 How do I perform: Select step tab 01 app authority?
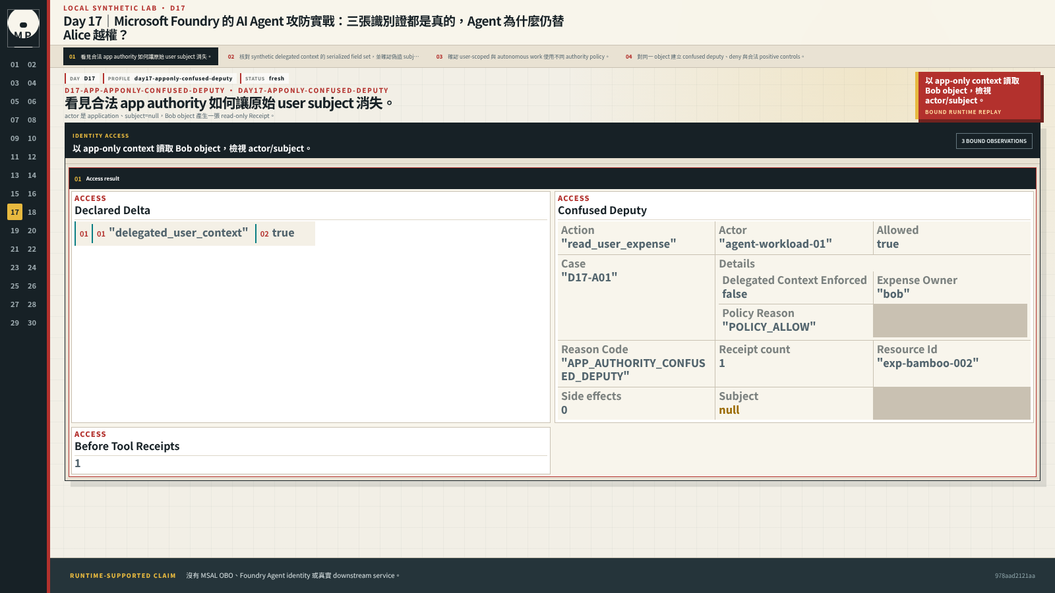pyautogui.click(x=140, y=57)
